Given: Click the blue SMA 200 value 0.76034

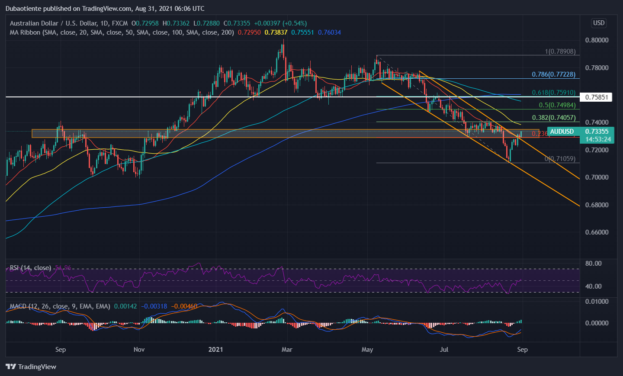Looking at the screenshot, I should point(329,32).
